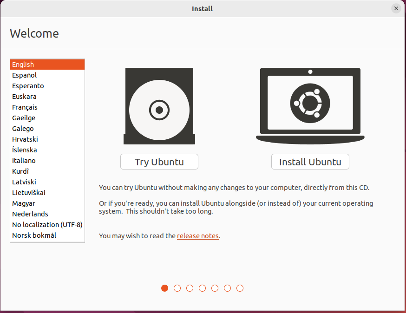Screen dimensions: 406x313
Task: Select Íslenska language
Action: (x=47, y=150)
